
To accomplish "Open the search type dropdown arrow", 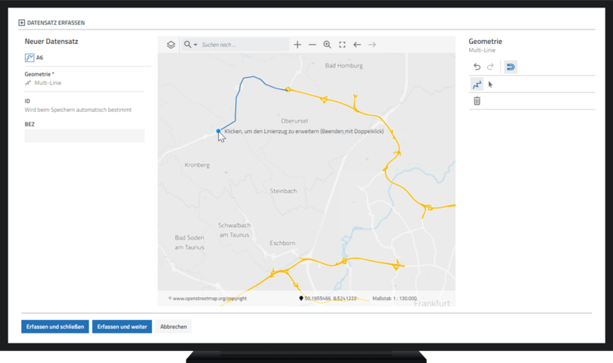I will (195, 45).
